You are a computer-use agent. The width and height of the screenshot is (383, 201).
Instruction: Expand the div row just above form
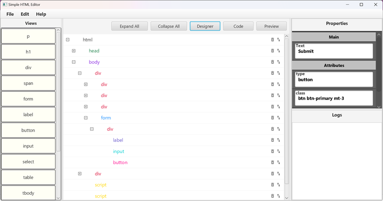[86, 107]
